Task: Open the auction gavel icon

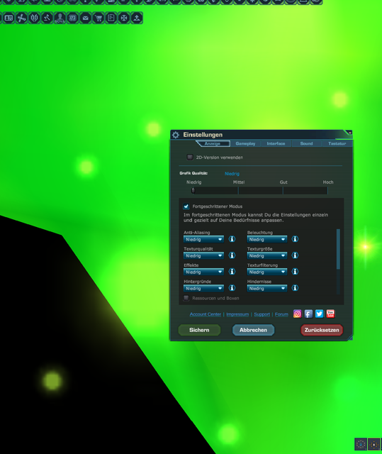Action: pyautogui.click(x=47, y=18)
